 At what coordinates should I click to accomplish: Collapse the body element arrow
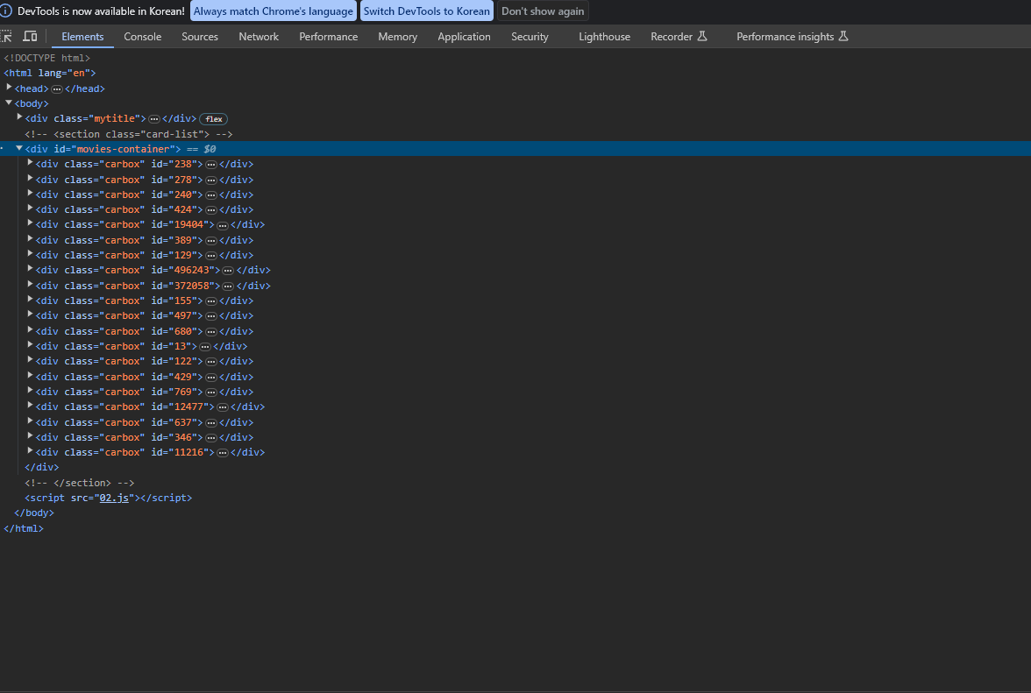coord(9,103)
